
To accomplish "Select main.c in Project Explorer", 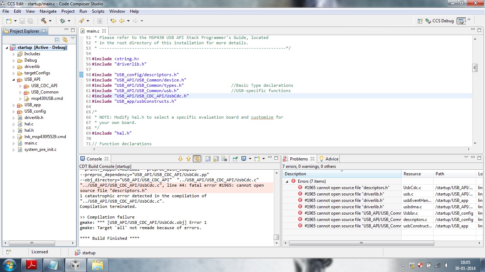I will tap(31, 143).
